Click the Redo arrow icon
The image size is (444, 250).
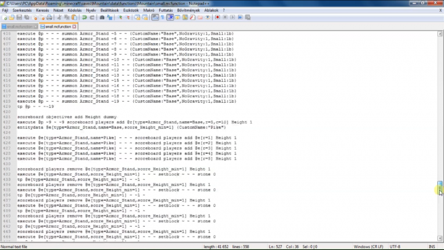click(x=92, y=17)
